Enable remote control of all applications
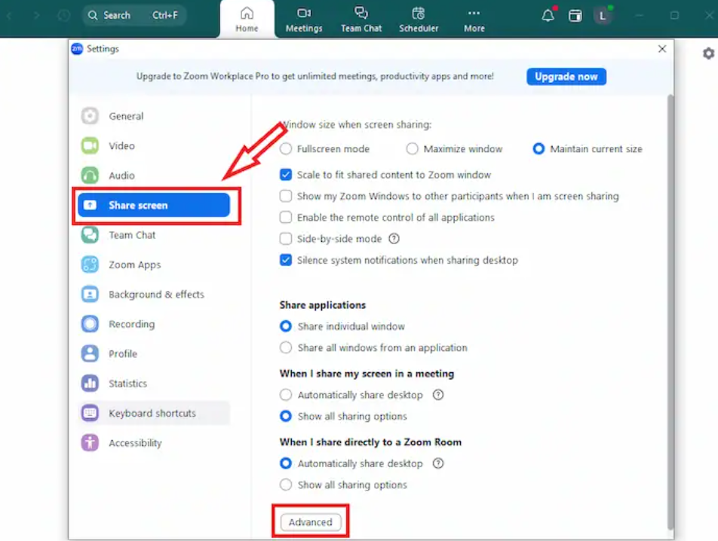This screenshot has height=541, width=718. (x=286, y=217)
